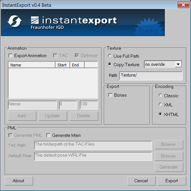Select the XHTML encoding radio button
The image size is (191, 191).
[x=160, y=114]
